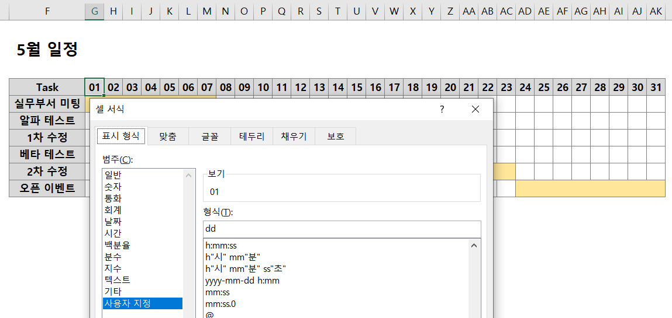Select column AD header
This screenshot has height=318, width=672.
[x=525, y=12]
